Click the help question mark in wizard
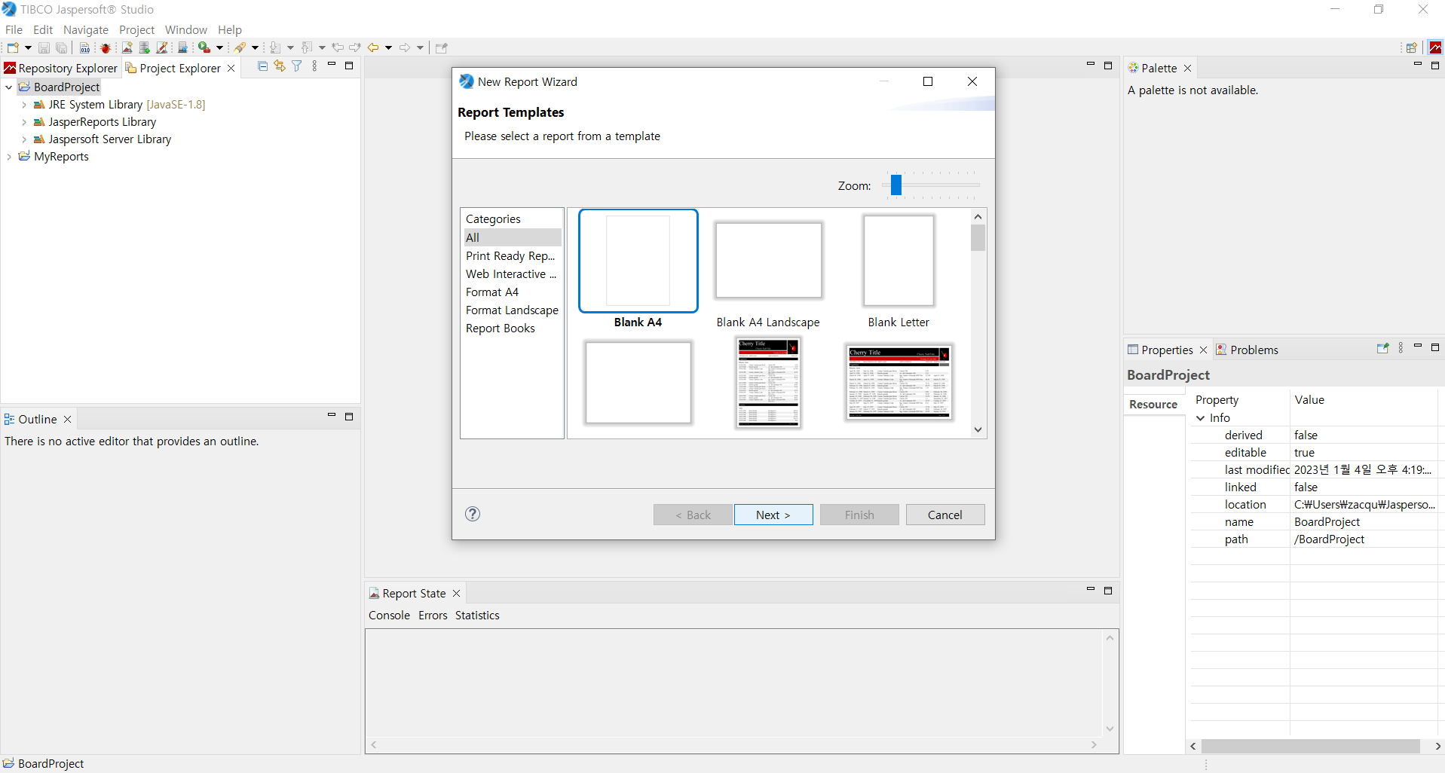The width and height of the screenshot is (1445, 773). coord(473,514)
